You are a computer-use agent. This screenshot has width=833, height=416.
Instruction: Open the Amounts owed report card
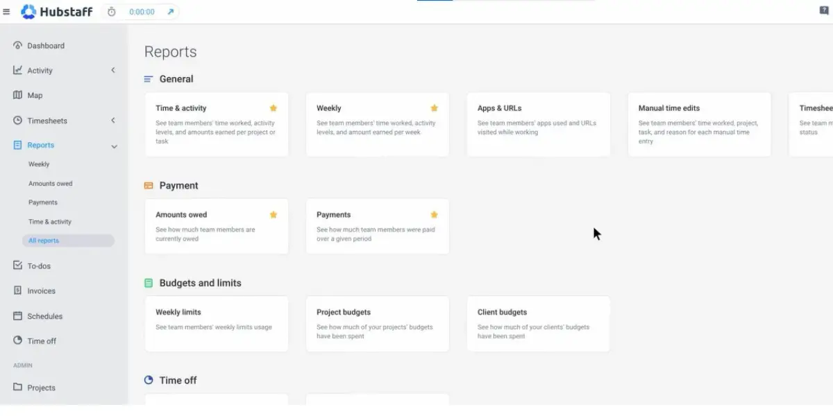(217, 227)
